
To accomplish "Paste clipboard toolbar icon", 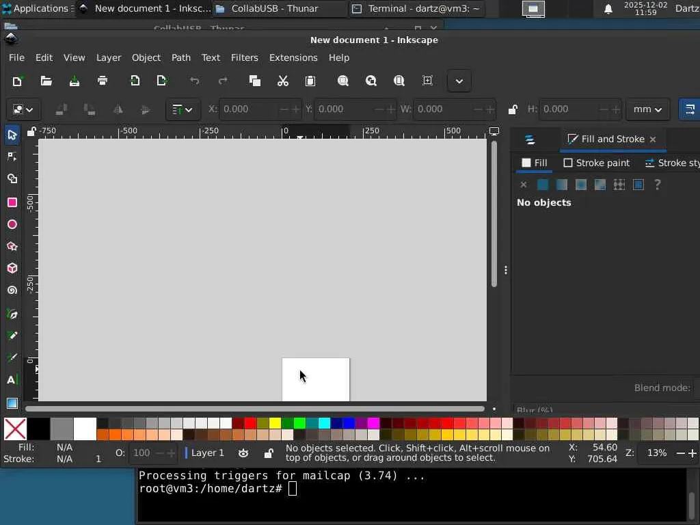I will click(310, 81).
